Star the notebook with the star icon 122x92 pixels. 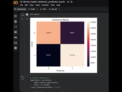68,2
